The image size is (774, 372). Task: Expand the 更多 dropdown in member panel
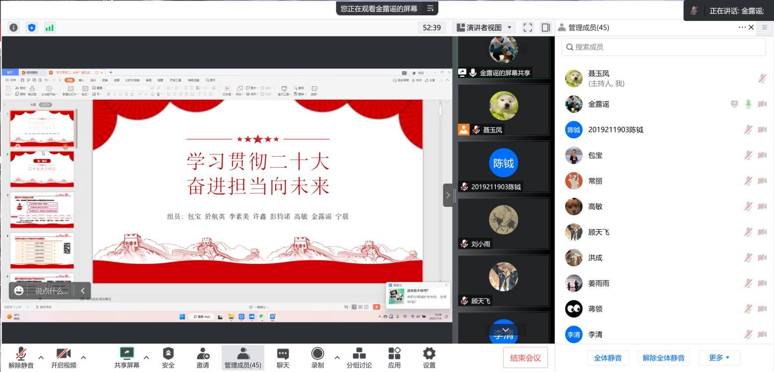(719, 358)
